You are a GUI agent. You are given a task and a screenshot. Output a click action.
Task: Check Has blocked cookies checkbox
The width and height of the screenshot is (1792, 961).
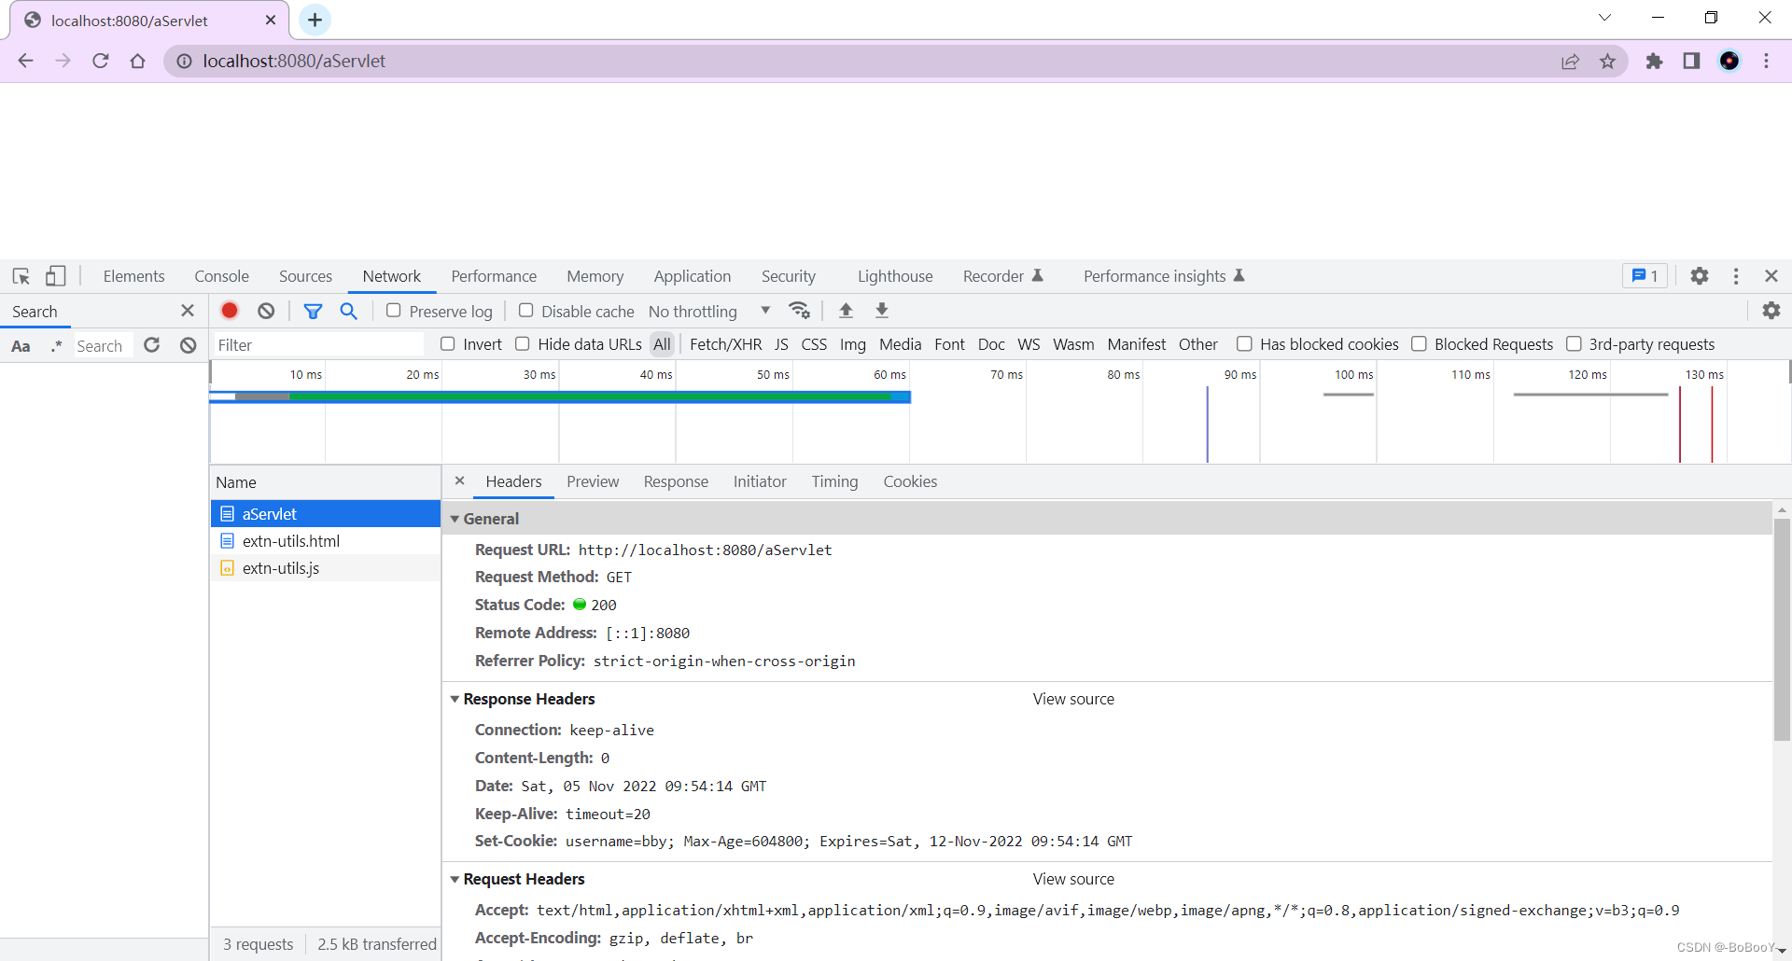point(1244,344)
